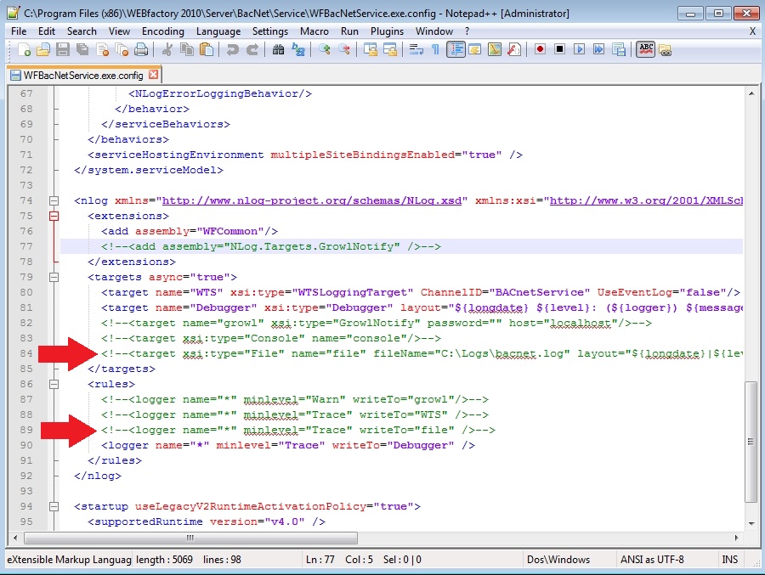The width and height of the screenshot is (765, 575).
Task: Click the Zoom In toolbar icon
Action: (325, 49)
